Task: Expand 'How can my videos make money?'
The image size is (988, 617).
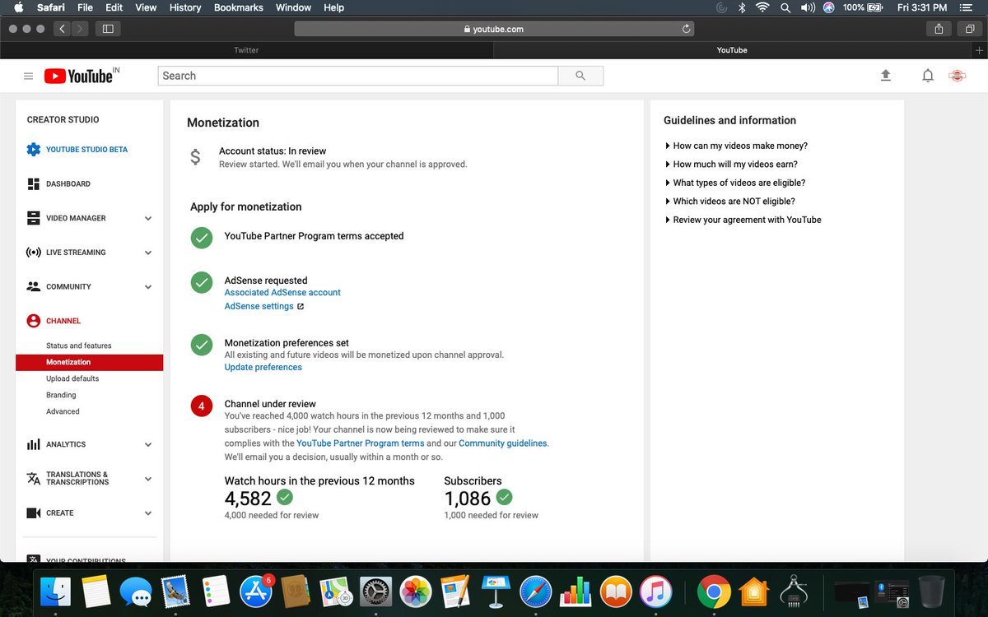Action: point(736,146)
